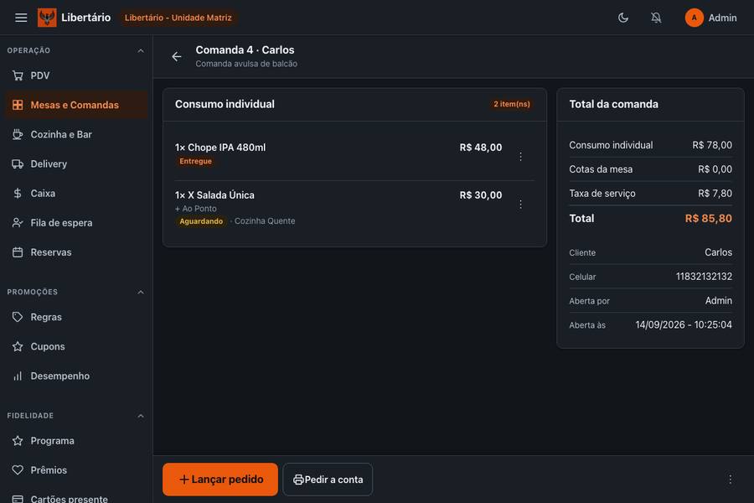
Task: Collapse the Fidelidade sidebar section
Action: tap(141, 416)
